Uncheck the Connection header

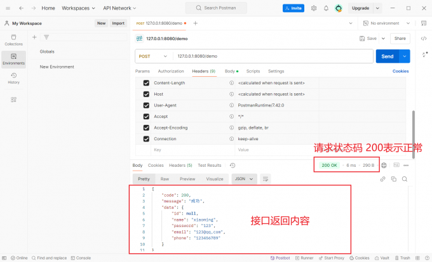click(x=146, y=139)
